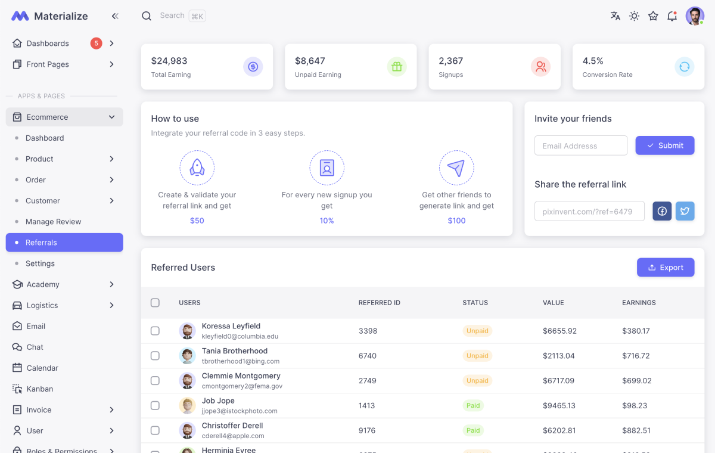Image resolution: width=715 pixels, height=453 pixels.
Task: Check the row checkbox for Job Jope
Action: [155, 405]
